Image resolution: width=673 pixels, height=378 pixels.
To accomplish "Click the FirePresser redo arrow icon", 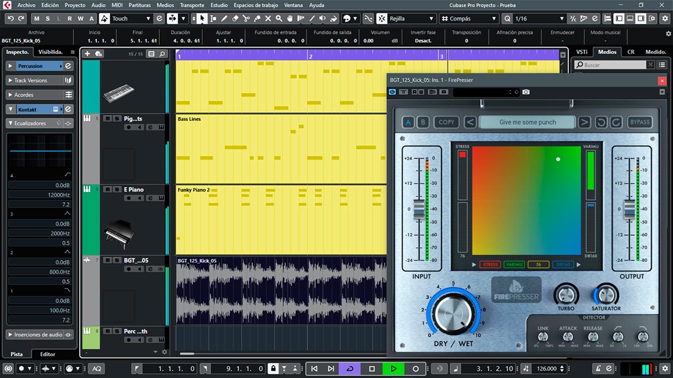I will (615, 122).
